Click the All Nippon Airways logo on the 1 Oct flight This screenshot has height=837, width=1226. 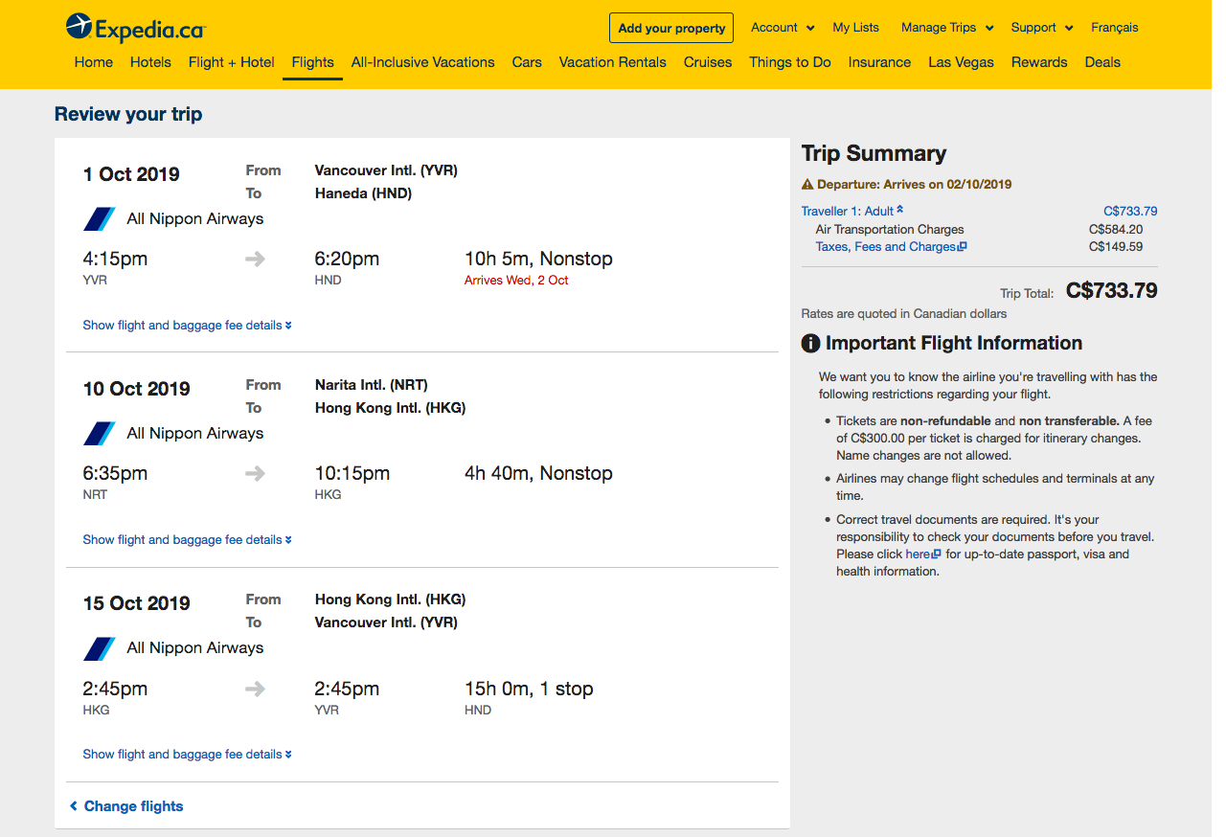(x=100, y=218)
